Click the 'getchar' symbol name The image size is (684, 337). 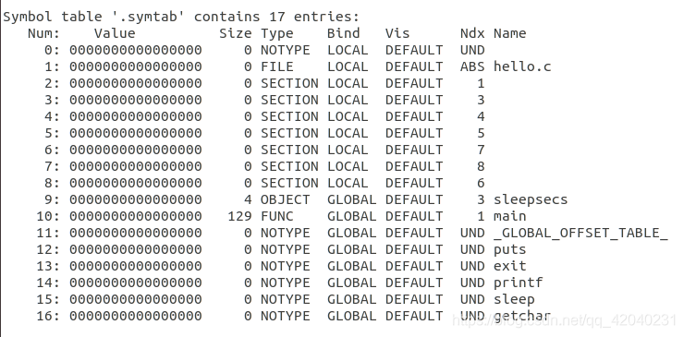pos(522,316)
